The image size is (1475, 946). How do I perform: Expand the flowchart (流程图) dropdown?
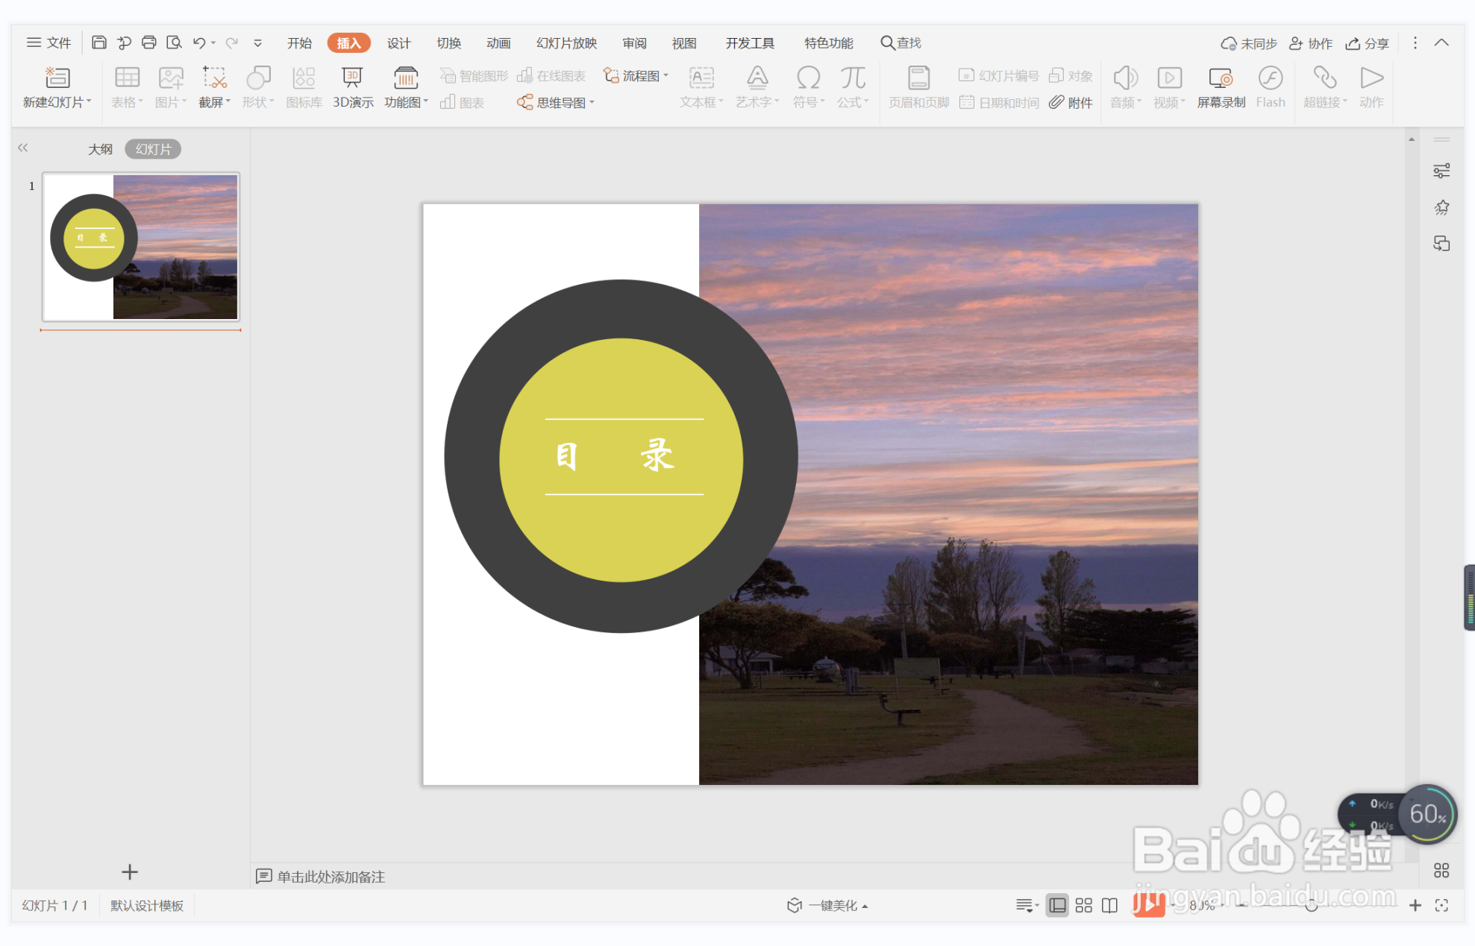click(666, 75)
